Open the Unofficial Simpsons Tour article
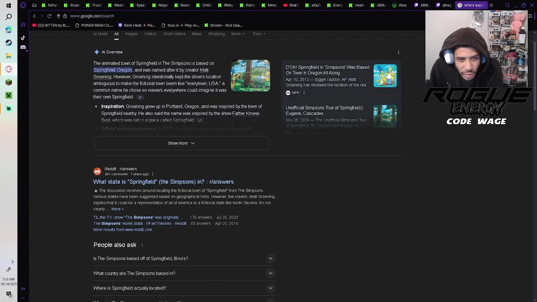 pos(324,111)
